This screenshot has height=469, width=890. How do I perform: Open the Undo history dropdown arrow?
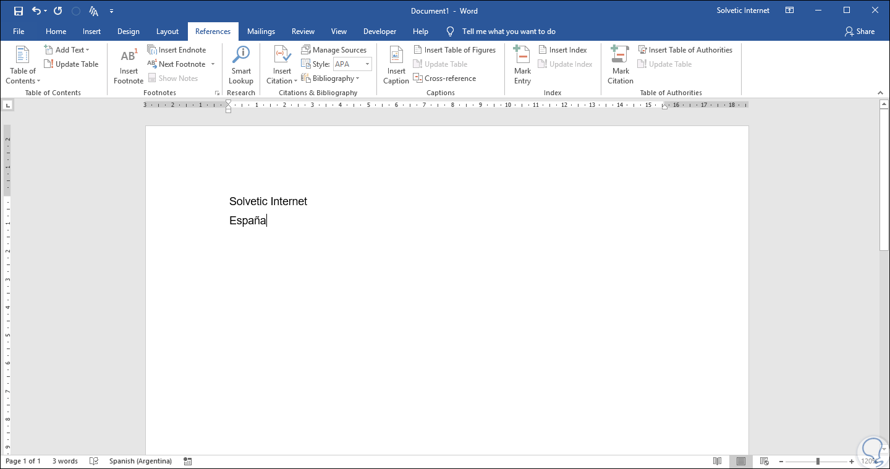[46, 11]
